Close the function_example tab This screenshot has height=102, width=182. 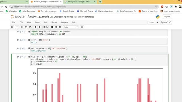[61, 2]
